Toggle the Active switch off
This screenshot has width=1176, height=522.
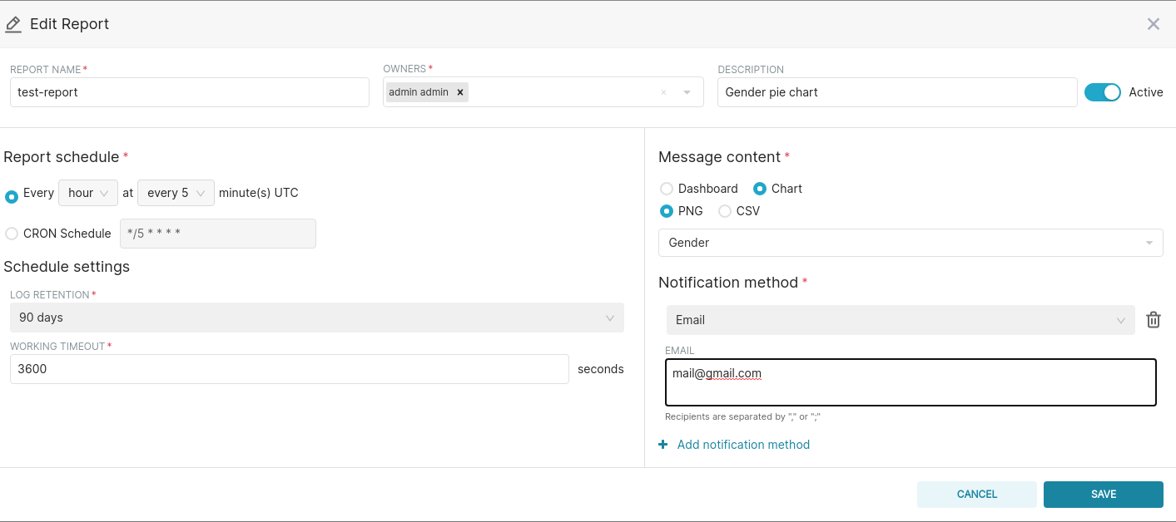pos(1103,92)
